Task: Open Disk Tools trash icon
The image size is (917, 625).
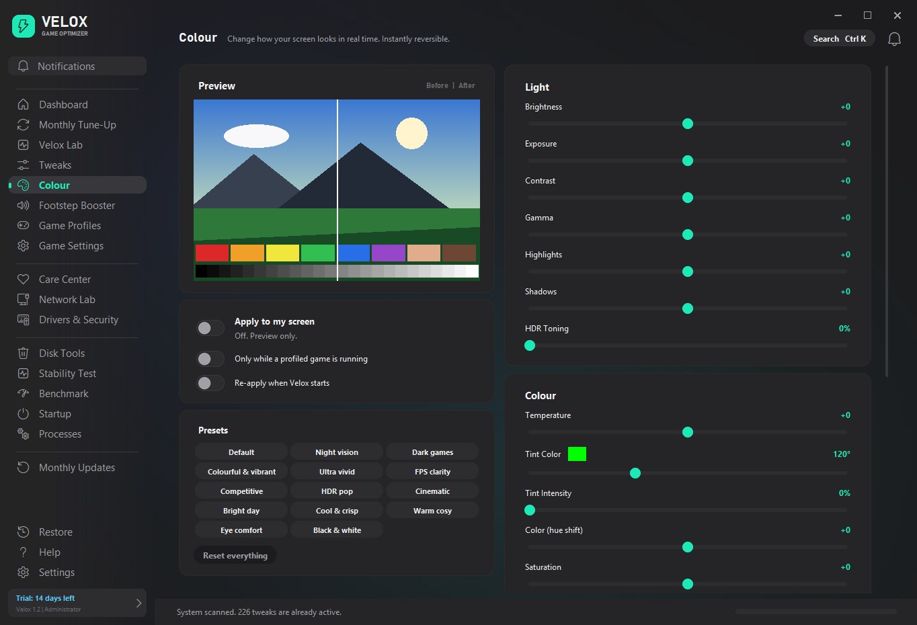Action: pos(23,353)
